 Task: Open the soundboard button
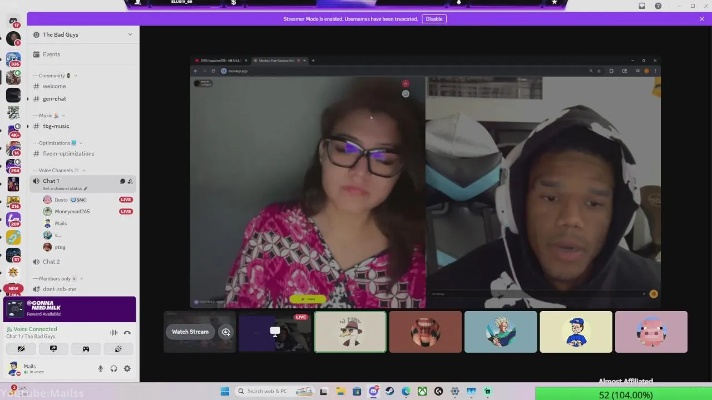point(118,349)
